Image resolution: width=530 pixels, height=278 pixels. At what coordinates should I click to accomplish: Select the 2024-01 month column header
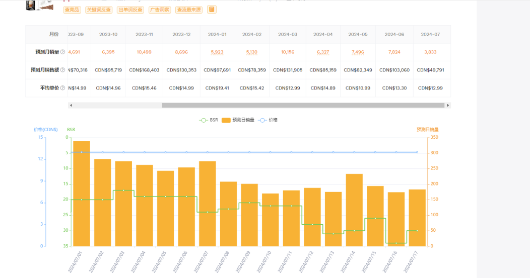[x=217, y=34]
